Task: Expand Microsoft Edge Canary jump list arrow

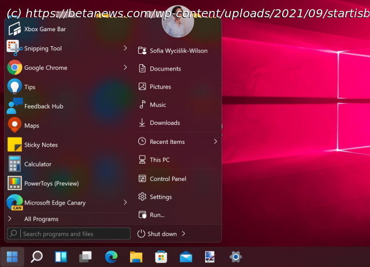Action: (x=125, y=202)
